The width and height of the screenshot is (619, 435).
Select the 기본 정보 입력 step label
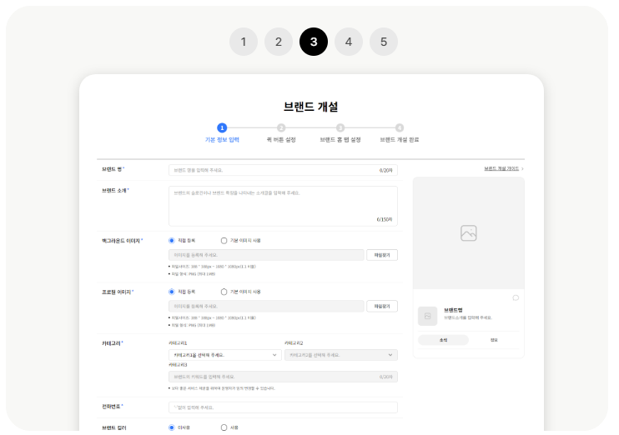tap(222, 140)
